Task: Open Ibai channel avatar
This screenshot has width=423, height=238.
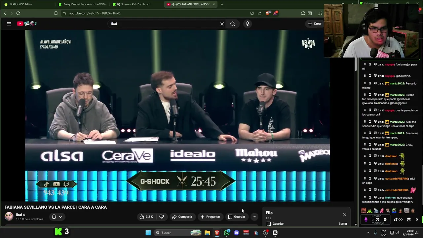Action: pos(9,217)
